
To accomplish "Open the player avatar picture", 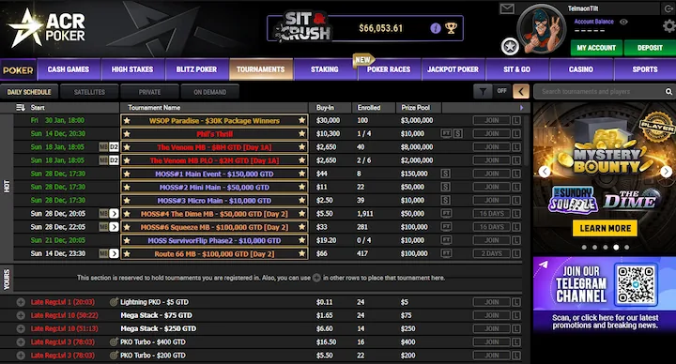I will pos(542,29).
